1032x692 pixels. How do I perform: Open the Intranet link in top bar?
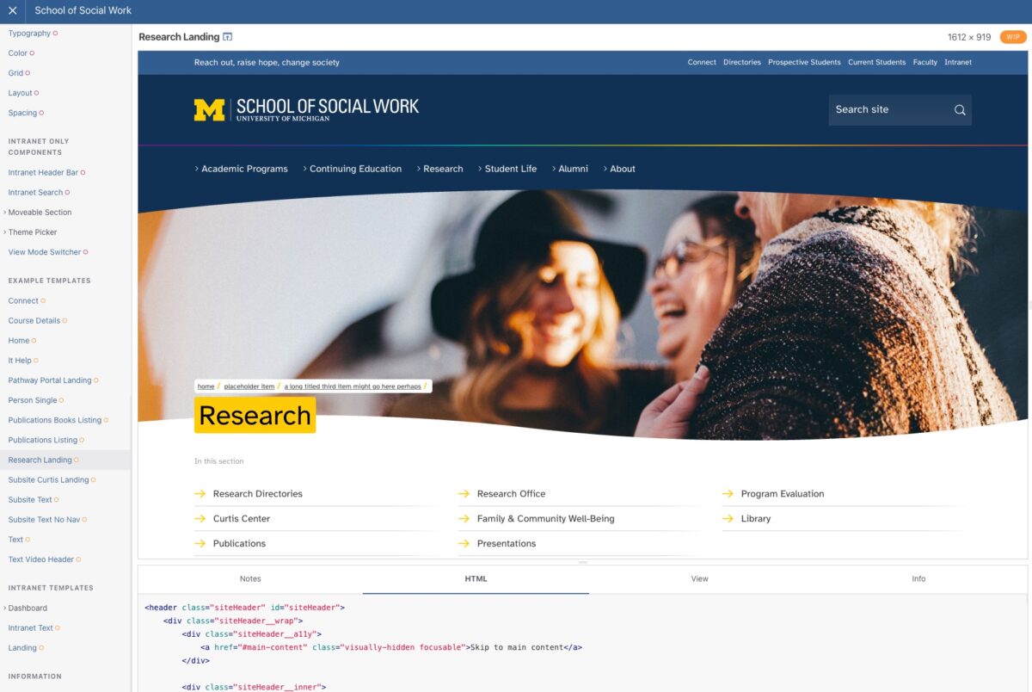coord(958,62)
